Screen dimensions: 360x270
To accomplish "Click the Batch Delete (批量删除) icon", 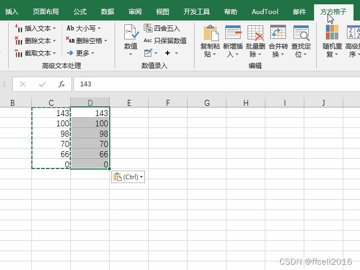I will click(x=256, y=33).
